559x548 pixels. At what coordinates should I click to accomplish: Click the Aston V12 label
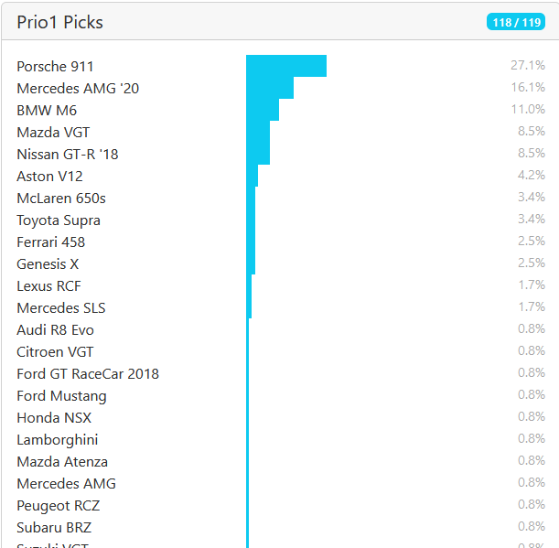point(49,177)
